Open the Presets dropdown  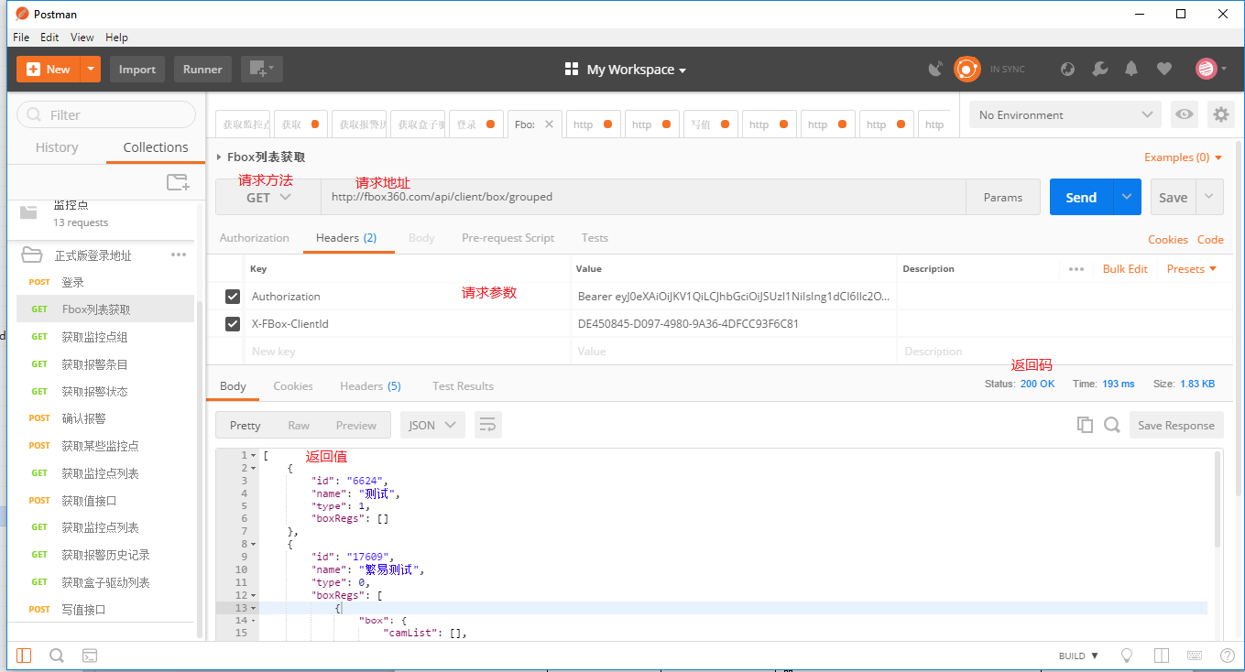click(1192, 269)
